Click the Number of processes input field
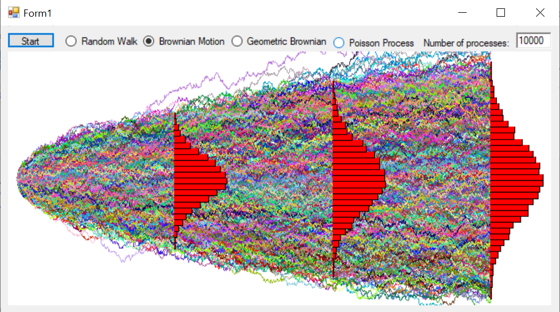The image size is (560, 312). (x=533, y=41)
